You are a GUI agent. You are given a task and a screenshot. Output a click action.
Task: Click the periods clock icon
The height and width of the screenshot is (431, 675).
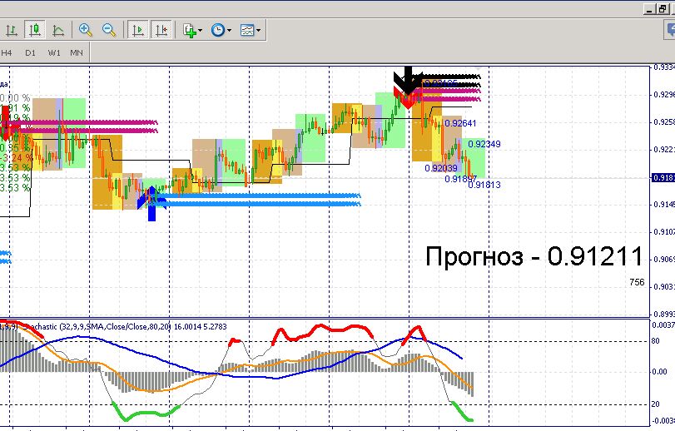218,30
